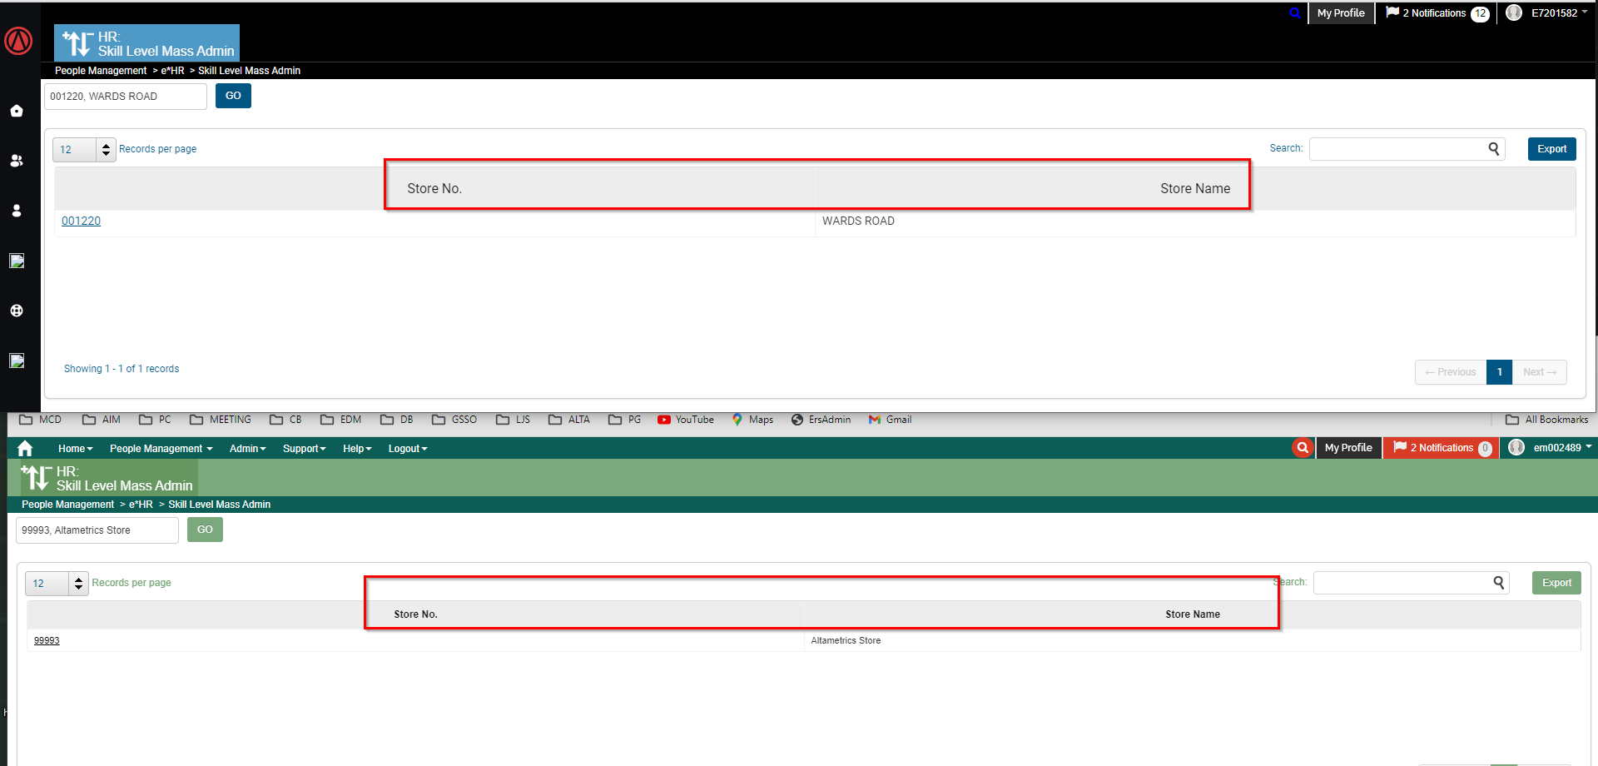The image size is (1598, 766).
Task: Click the search magnifier inside top table search box
Action: 1494,149
